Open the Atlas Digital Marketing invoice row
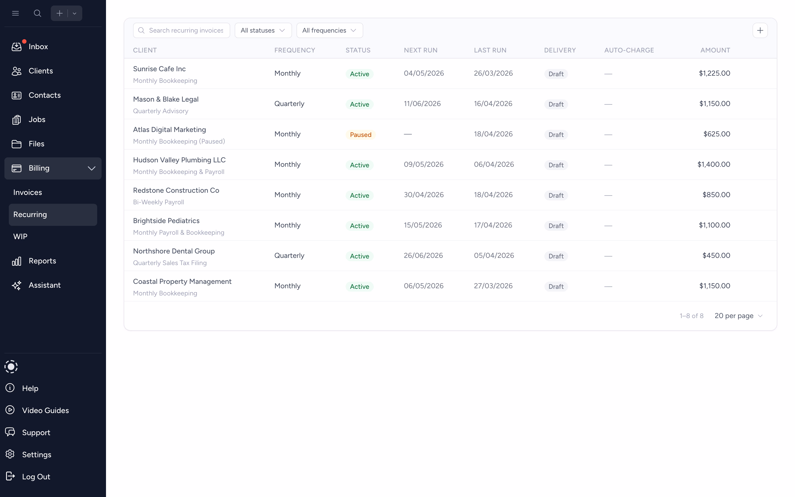 169,130
